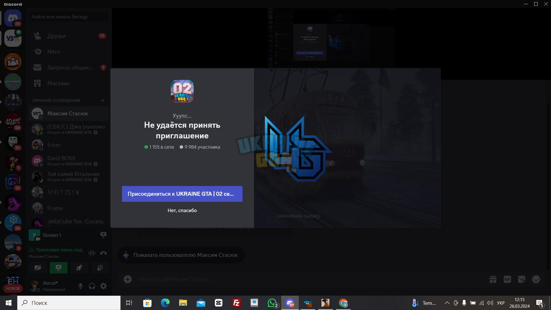Click the Windows Поиск search box
Viewport: 551px width, 310px height.
[x=69, y=303]
